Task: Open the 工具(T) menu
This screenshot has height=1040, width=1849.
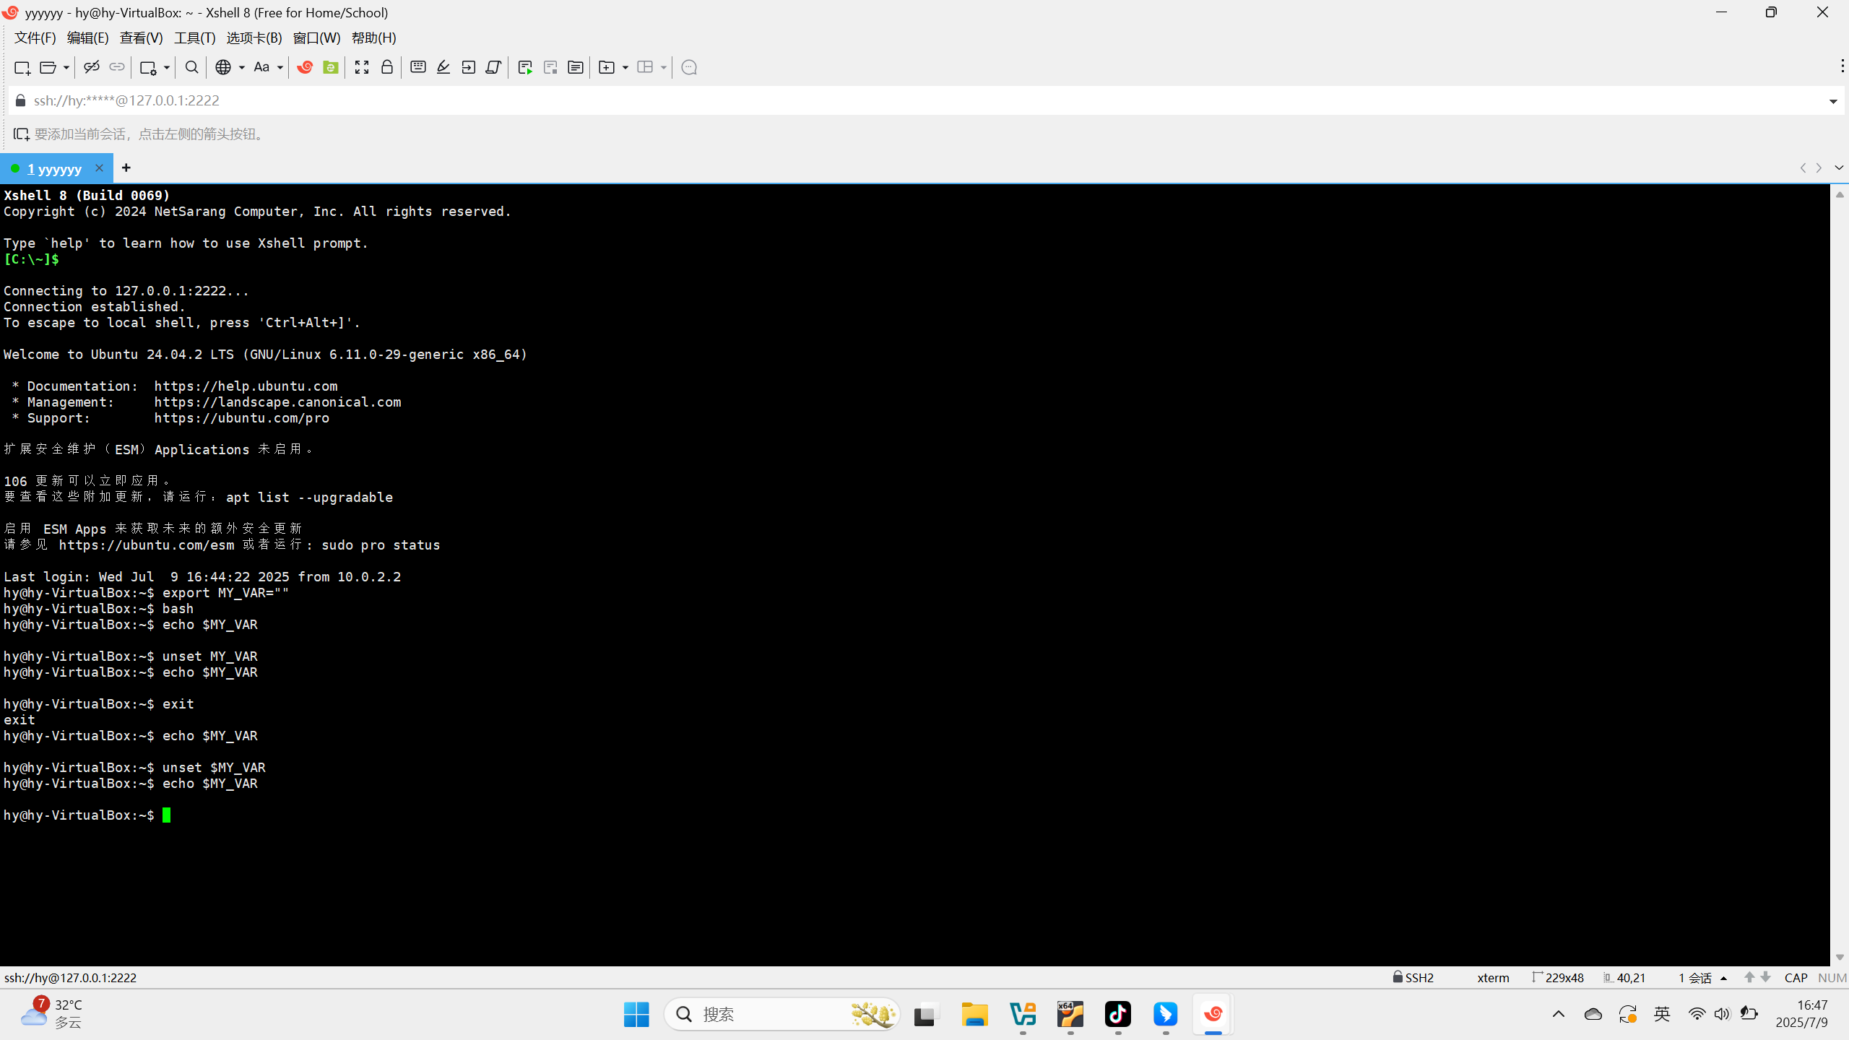Action: pos(194,38)
